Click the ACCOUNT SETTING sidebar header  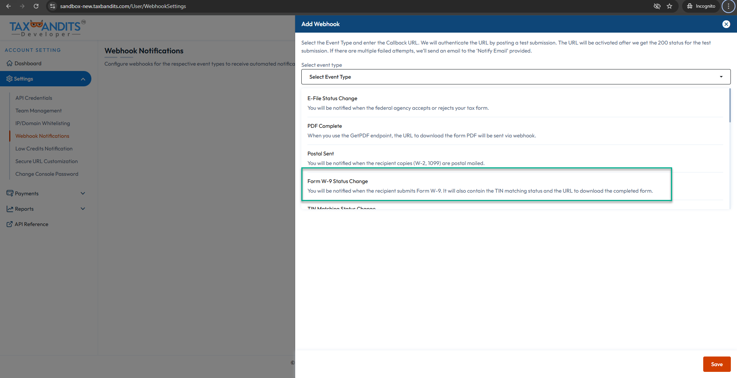[x=33, y=50]
